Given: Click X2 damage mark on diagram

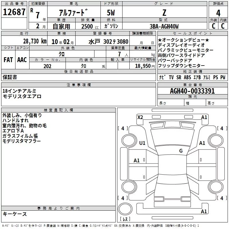Looking at the screenshot, I should (140, 117).
